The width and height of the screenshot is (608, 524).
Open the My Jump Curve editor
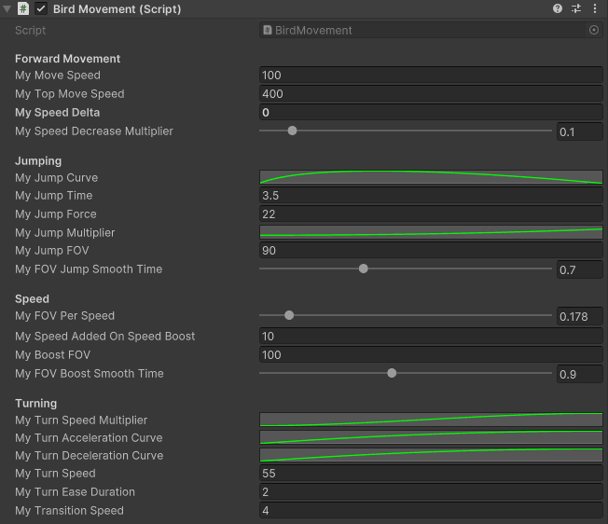pyautogui.click(x=431, y=177)
